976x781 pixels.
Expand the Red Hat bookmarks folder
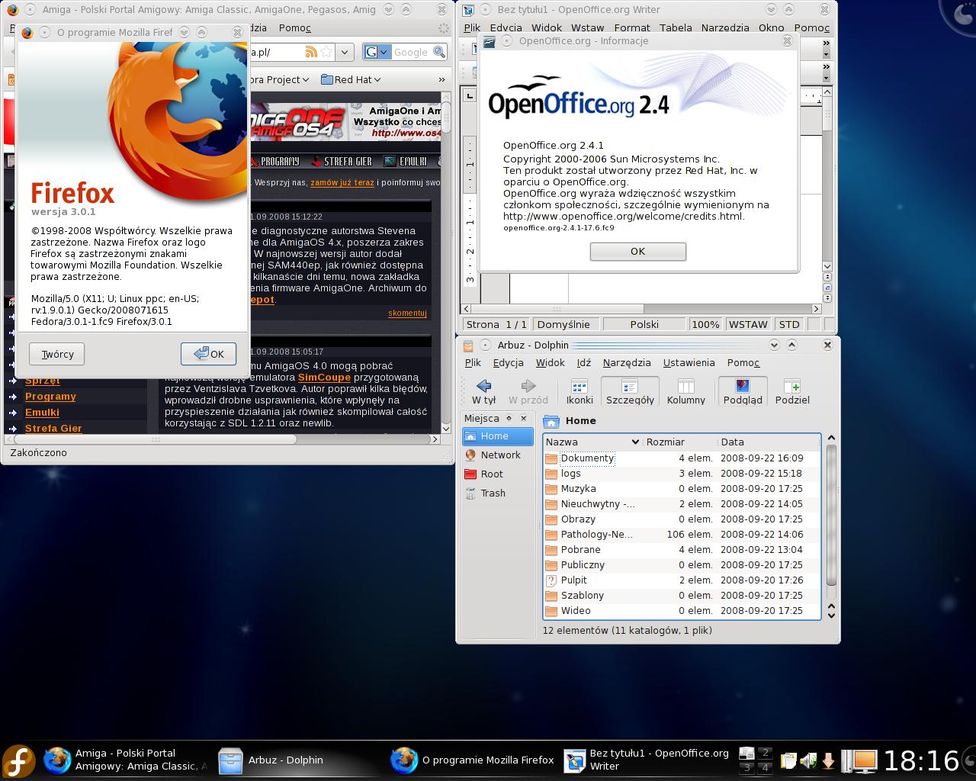[351, 79]
